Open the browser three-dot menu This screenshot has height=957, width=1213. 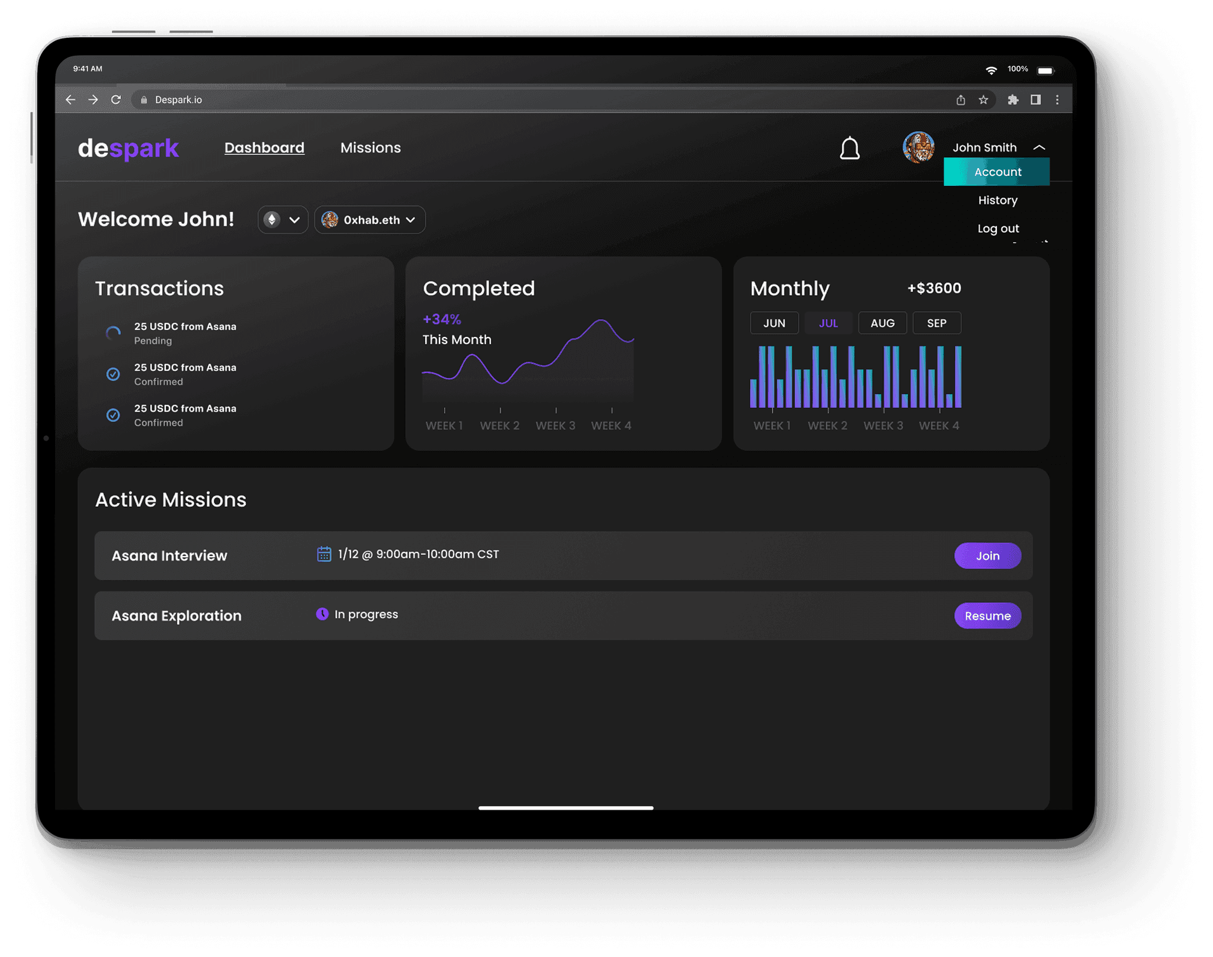point(1057,99)
